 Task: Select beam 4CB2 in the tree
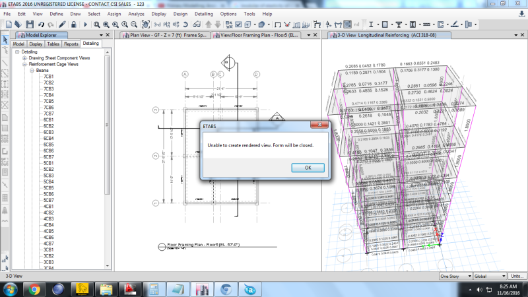pos(48,213)
